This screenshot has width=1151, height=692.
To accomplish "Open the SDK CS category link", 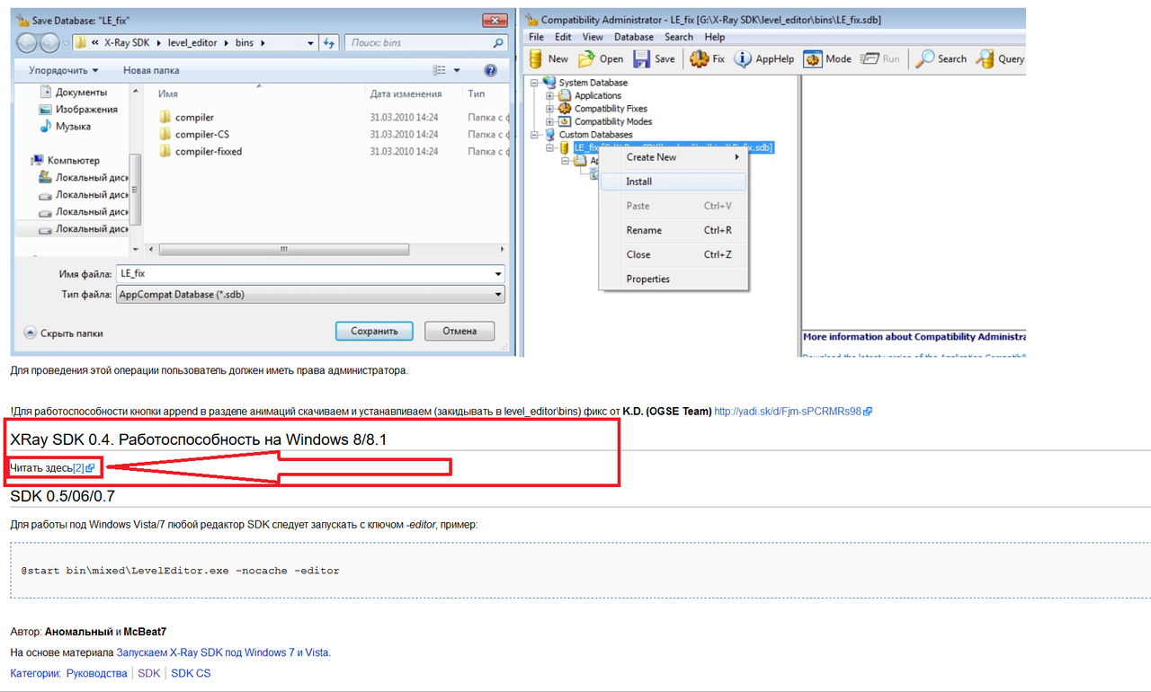I will pos(191,673).
